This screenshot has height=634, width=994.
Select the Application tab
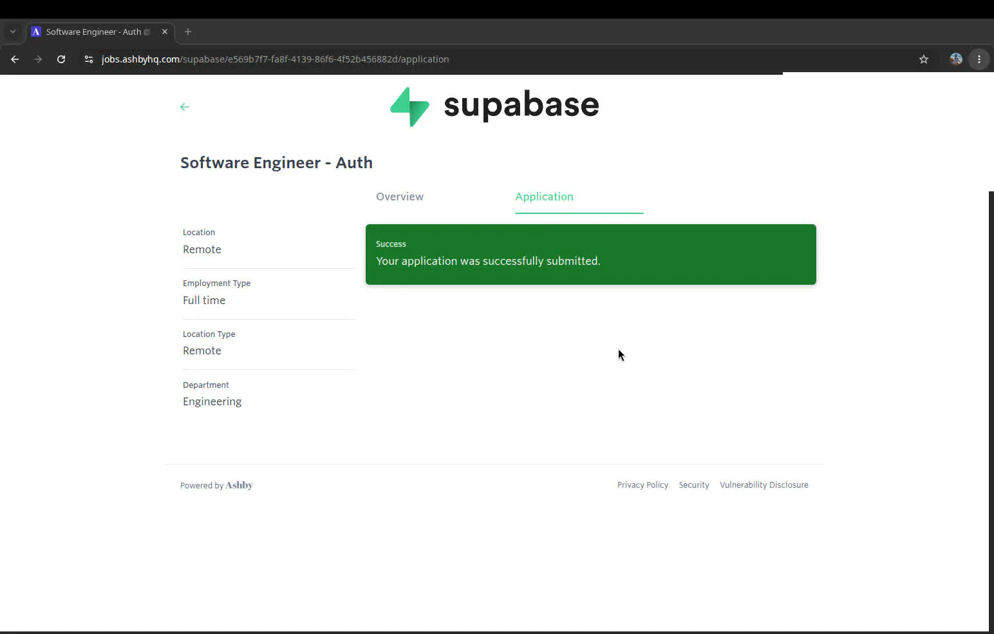(x=544, y=197)
